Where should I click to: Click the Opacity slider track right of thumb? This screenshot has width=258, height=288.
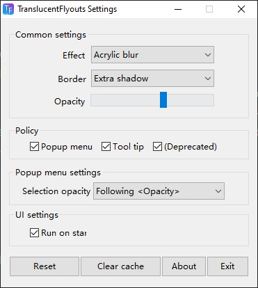(x=191, y=100)
